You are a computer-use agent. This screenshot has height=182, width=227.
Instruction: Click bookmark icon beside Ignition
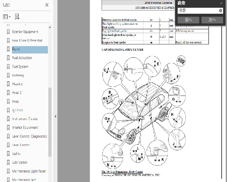(x=8, y=110)
